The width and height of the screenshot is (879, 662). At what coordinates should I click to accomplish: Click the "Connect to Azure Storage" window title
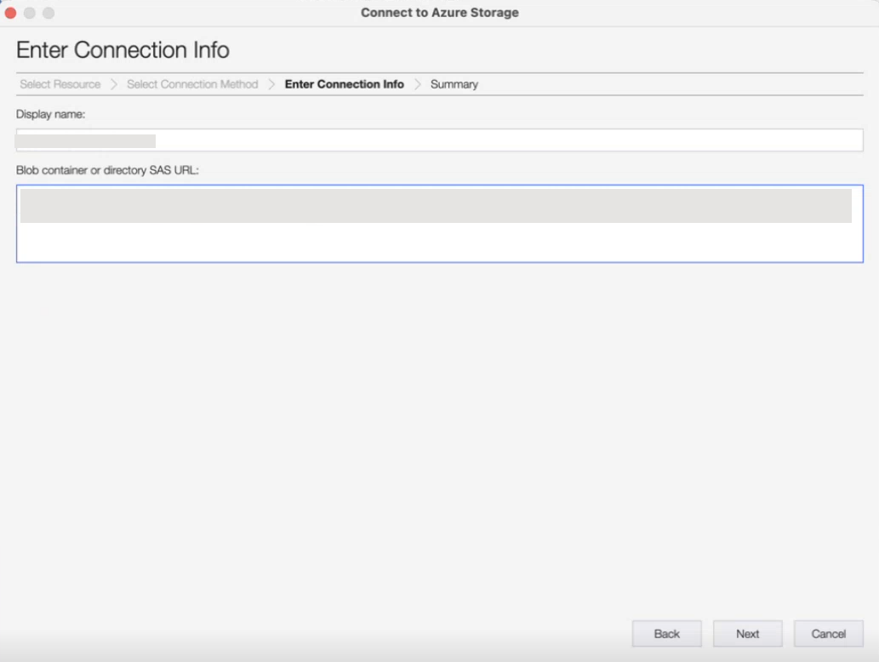439,13
